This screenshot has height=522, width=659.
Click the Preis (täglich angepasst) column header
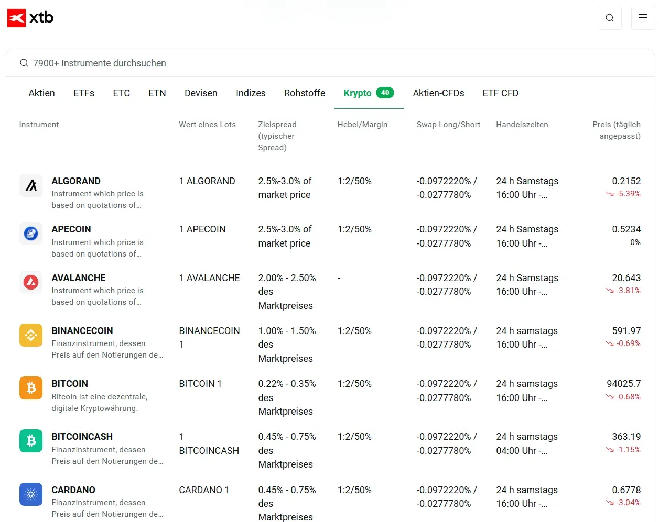617,130
